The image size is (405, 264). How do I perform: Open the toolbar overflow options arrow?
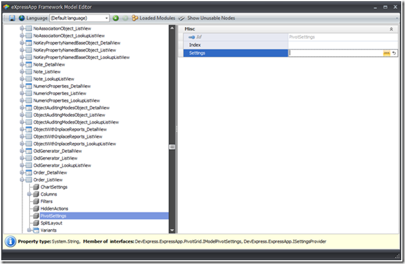[397, 18]
